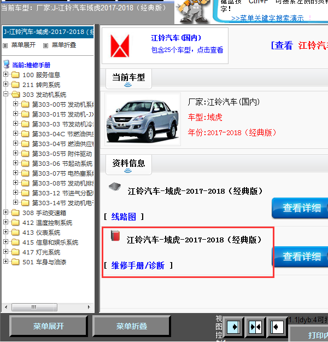Viewport: 328px width, 342px height.
Task: Click the tree scrollbar left arrow
Action: [x=6, y=307]
